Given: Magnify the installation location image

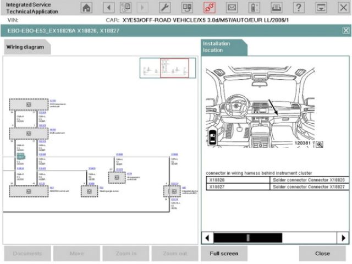Looking at the screenshot, I should 319,145.
